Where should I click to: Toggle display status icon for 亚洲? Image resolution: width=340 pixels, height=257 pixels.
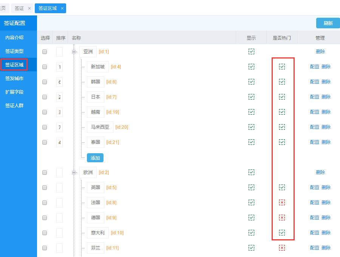pyautogui.click(x=251, y=52)
